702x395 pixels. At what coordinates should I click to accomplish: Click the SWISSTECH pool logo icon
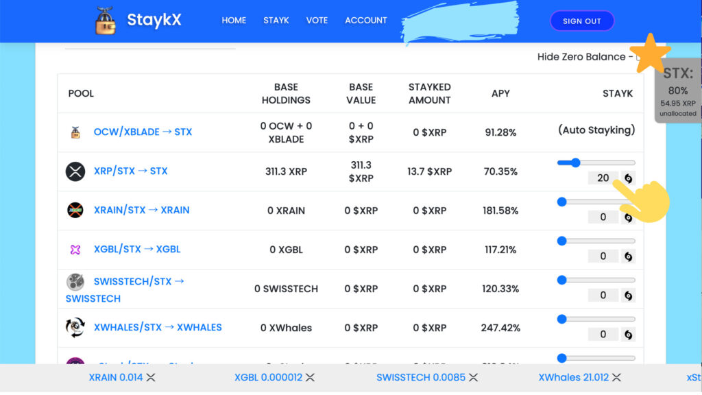75,282
